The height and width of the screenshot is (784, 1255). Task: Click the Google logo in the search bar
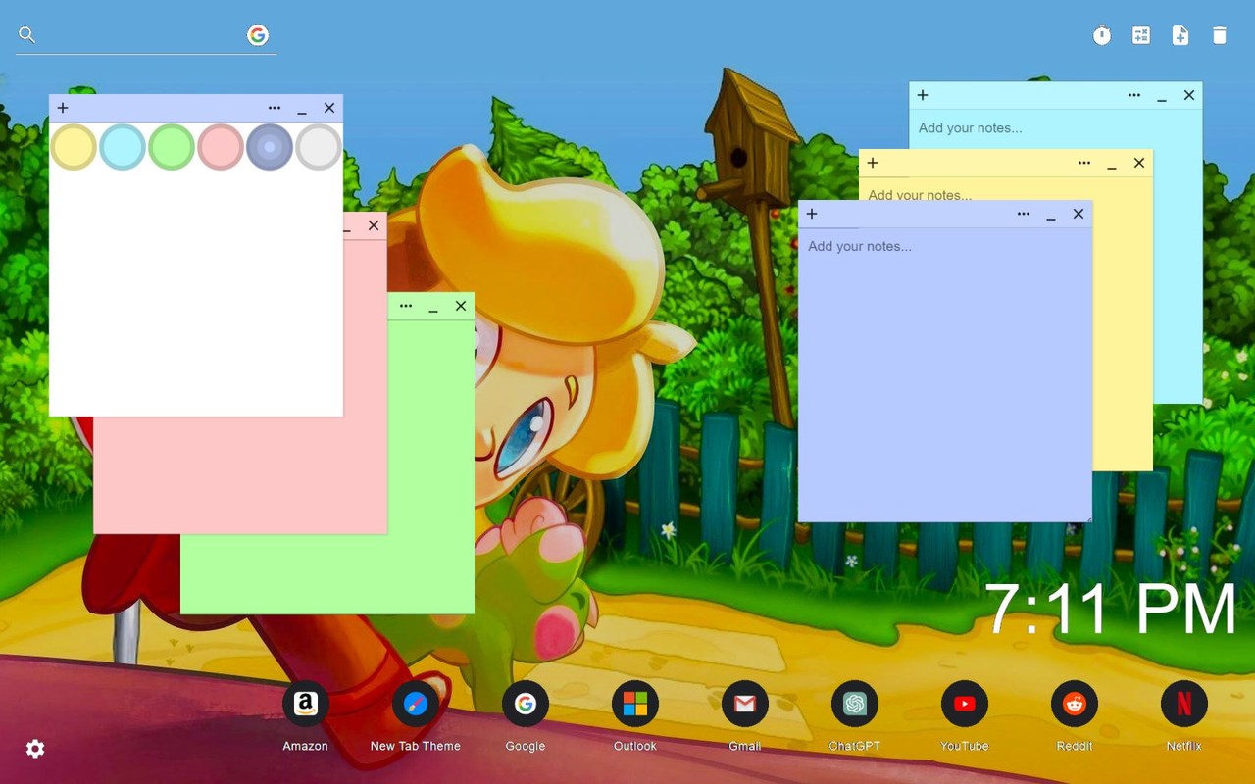pos(258,35)
